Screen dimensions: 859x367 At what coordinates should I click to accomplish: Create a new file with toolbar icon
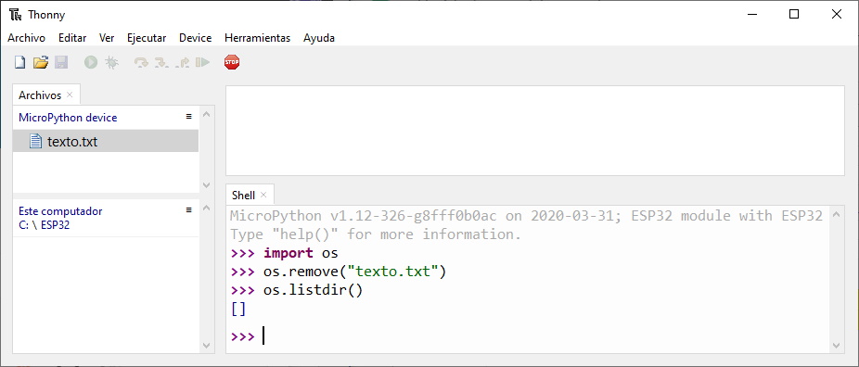click(x=19, y=62)
